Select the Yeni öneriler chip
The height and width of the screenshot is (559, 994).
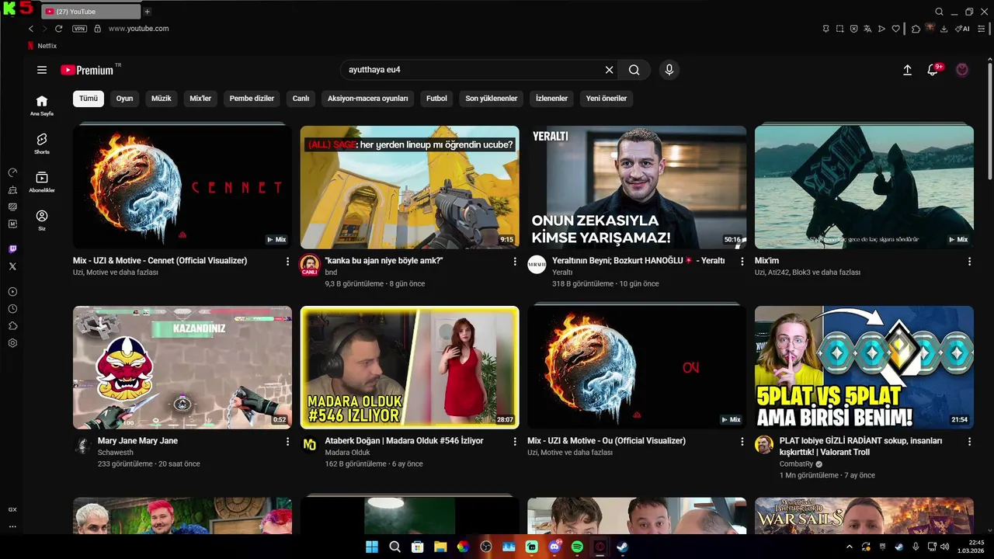[x=606, y=99]
